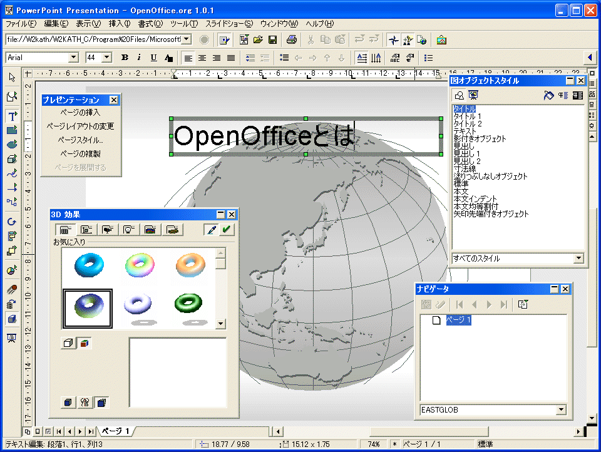Switch Stylist to presentation styles
This screenshot has height=452, width=601.
(473, 95)
